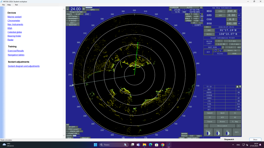Click the target list down arrow
Viewport: 264px width, 148px height.
tap(240, 87)
